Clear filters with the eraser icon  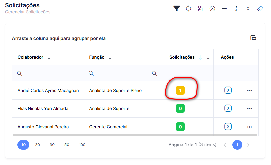260,9
